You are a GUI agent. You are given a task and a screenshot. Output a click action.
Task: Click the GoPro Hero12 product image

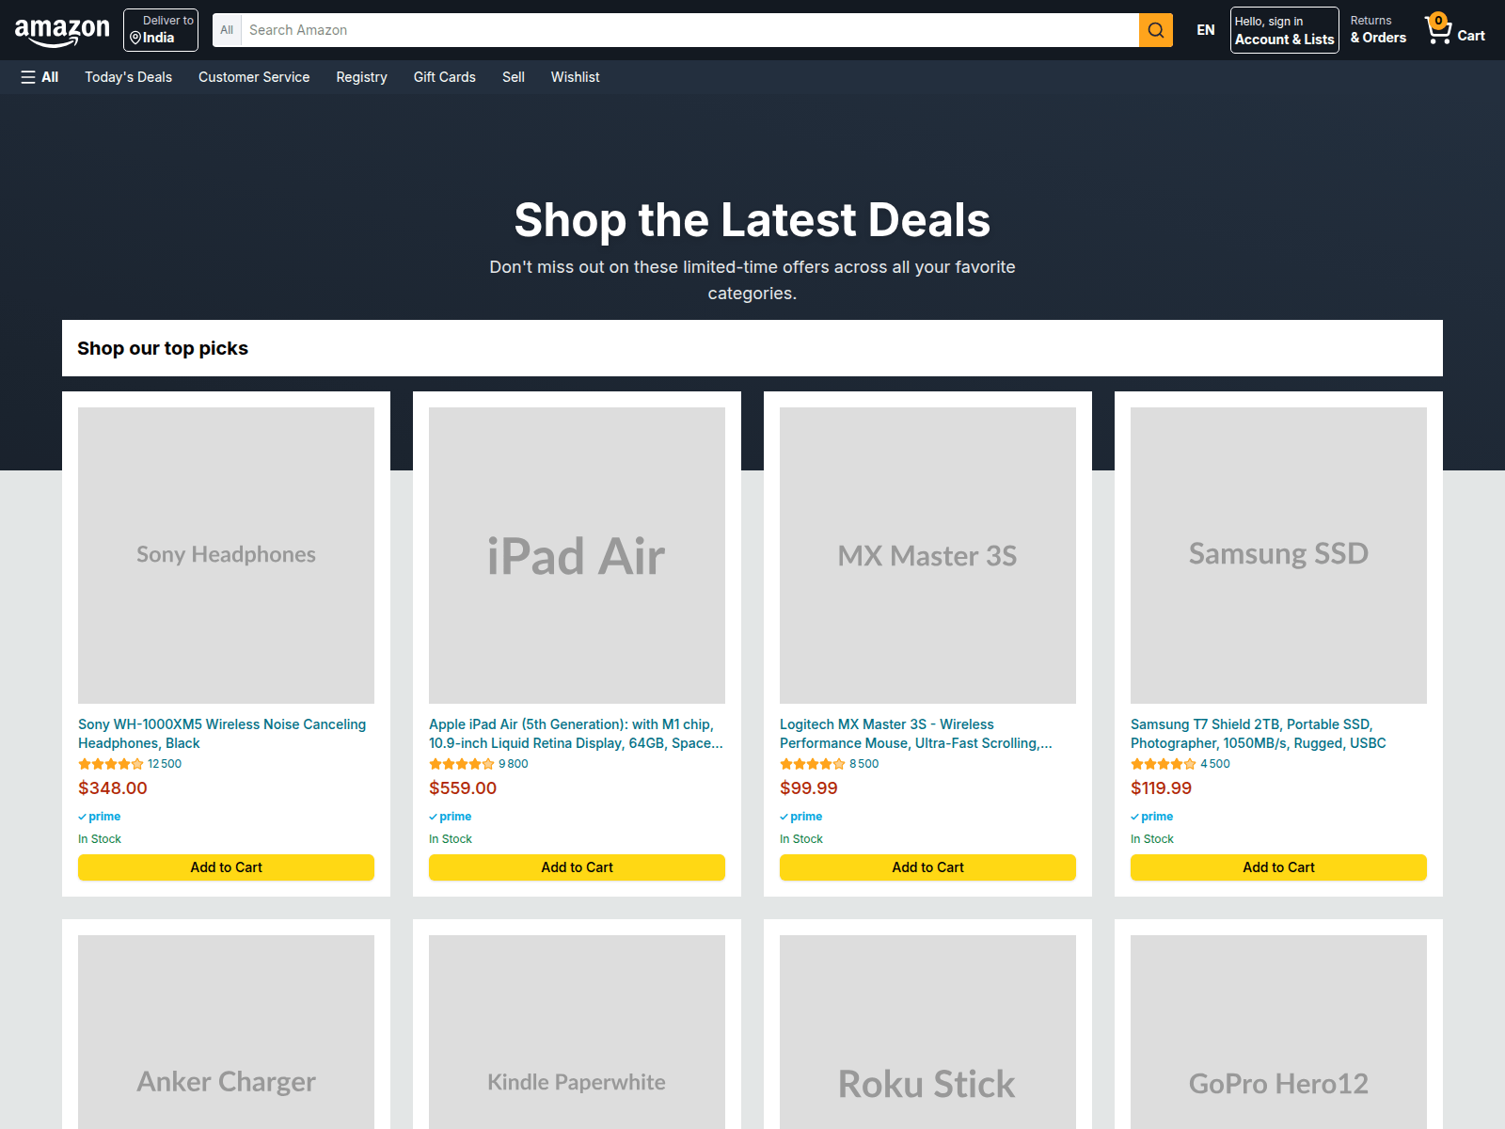1278,1032
